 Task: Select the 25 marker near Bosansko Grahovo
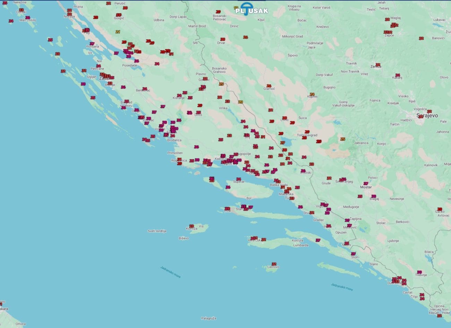(221, 84)
